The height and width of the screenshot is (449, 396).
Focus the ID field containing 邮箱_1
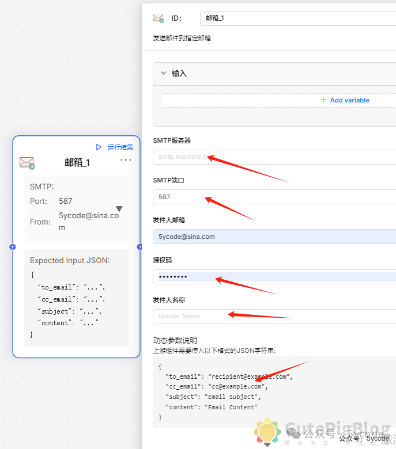click(298, 18)
